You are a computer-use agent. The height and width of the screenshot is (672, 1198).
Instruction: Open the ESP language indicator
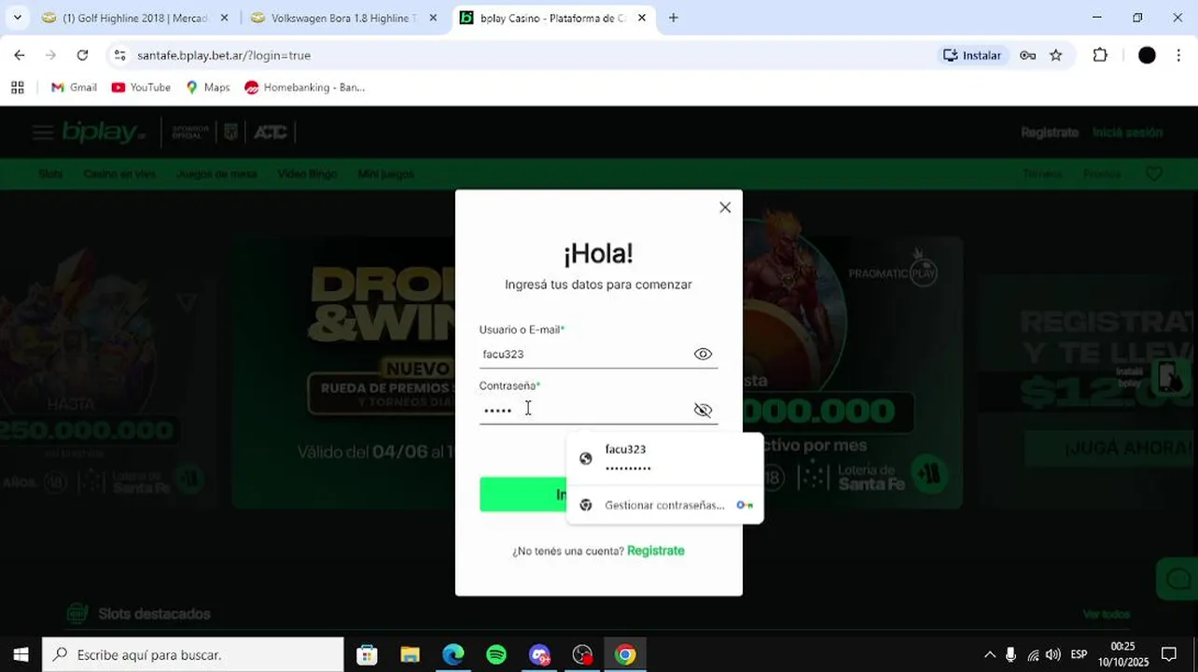pos(1080,655)
